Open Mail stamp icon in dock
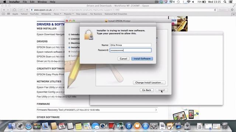This screenshot has width=236, height=132. 45,126
